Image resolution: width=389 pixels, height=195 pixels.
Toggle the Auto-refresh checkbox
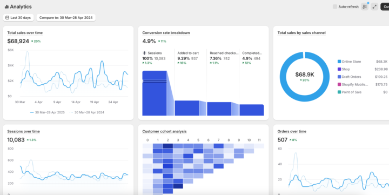pyautogui.click(x=335, y=6)
